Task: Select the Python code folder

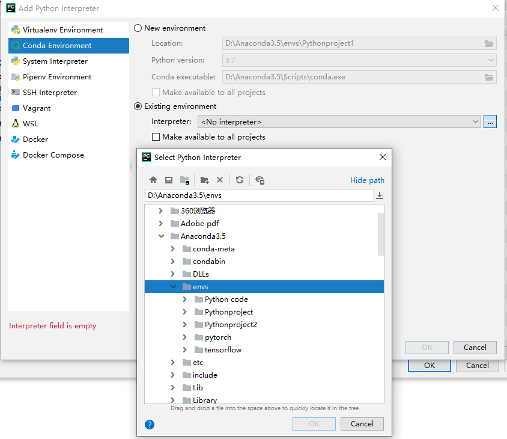Action: point(264,299)
